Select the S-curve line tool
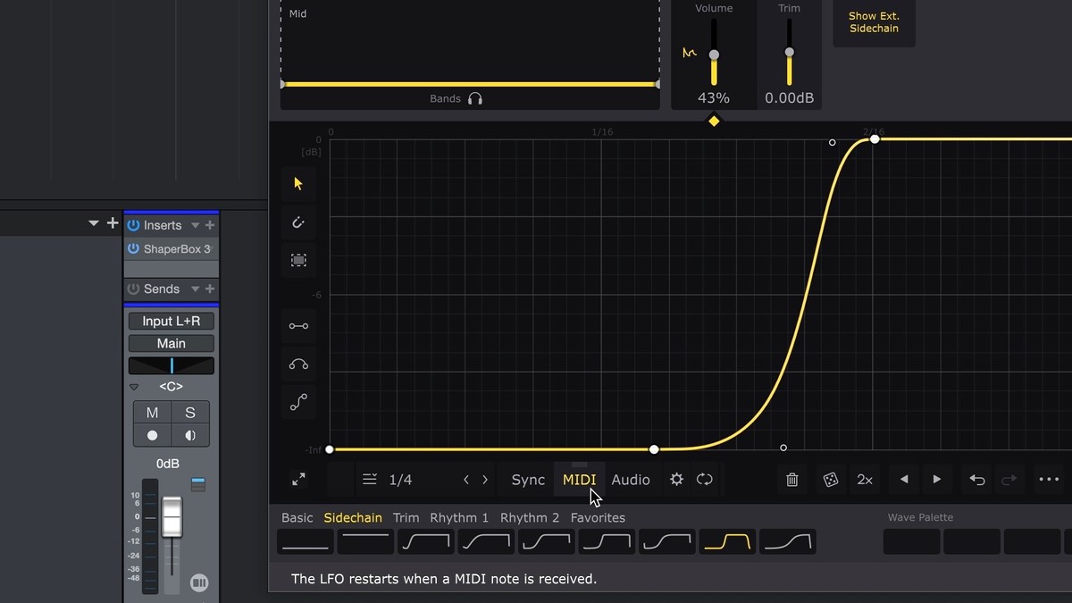 298,403
